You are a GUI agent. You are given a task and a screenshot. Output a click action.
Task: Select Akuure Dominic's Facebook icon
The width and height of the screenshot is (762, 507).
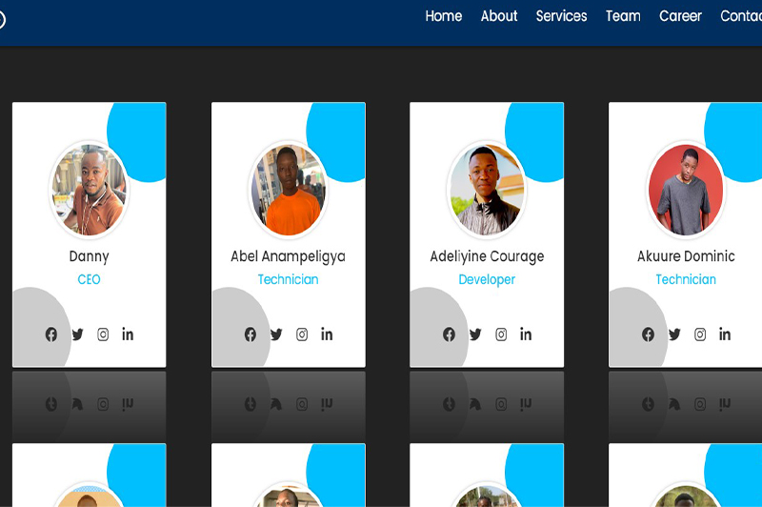pos(648,335)
